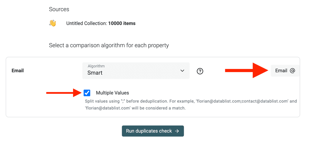This screenshot has width=311, height=151.
Task: Select the Email property row label
Action: pos(18,70)
